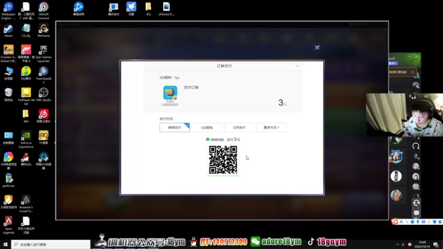This screenshot has height=249, width=443.
Task: Open 网易云音乐 desktop icon
Action: tap(44, 116)
